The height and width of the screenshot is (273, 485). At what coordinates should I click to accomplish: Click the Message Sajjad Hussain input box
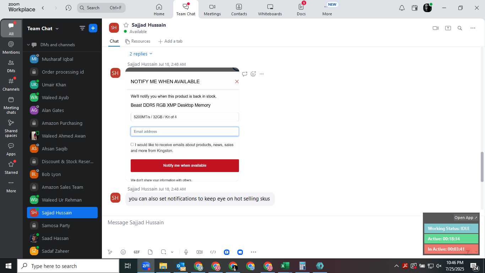263,223
